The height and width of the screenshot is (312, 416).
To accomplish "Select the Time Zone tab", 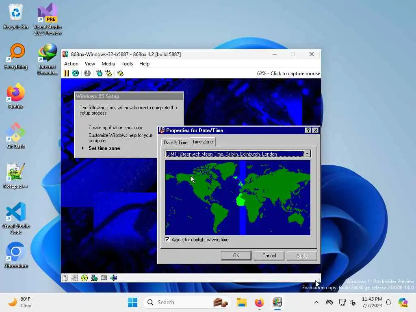I will click(x=203, y=142).
